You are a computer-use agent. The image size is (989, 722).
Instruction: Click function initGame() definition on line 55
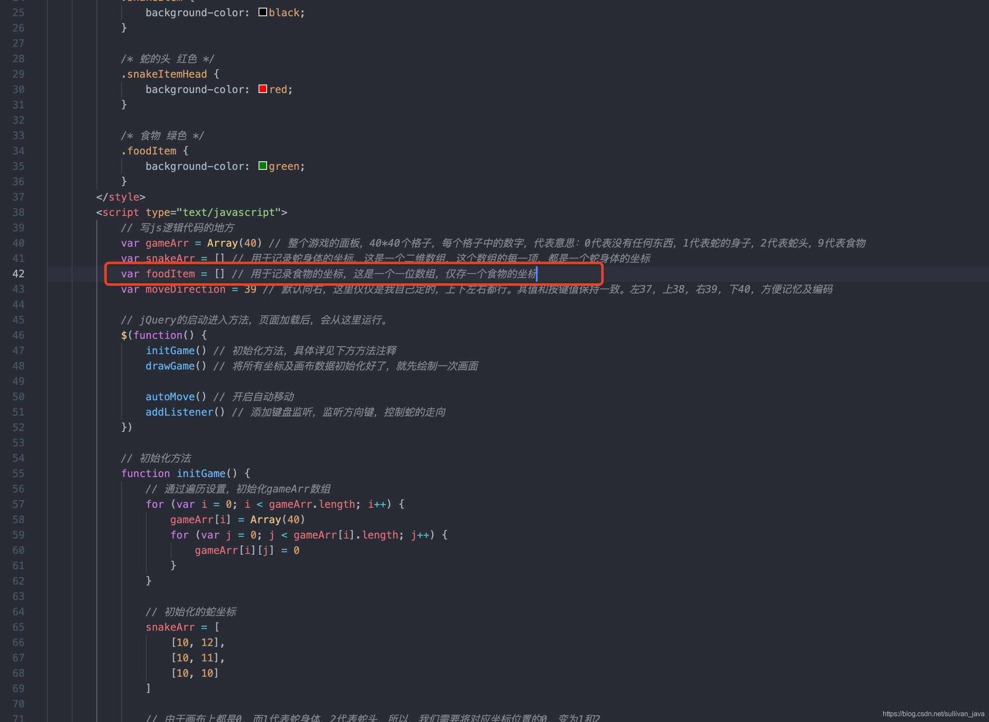(x=186, y=473)
